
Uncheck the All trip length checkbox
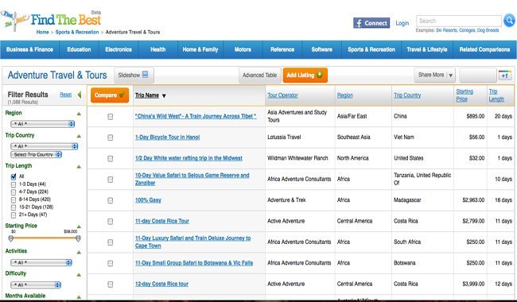pyautogui.click(x=14, y=176)
